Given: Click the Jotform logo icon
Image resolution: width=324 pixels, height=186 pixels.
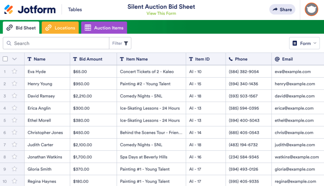Looking at the screenshot, I should (9, 9).
